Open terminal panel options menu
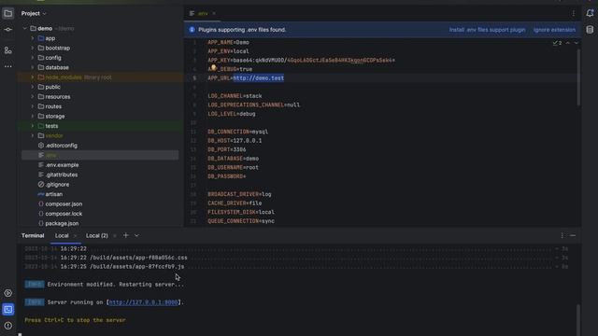This screenshot has height=336, width=598. pos(562,235)
